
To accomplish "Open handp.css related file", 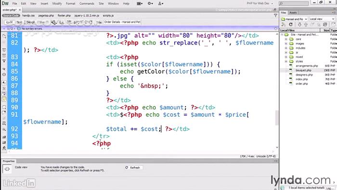I will pos(28,15).
